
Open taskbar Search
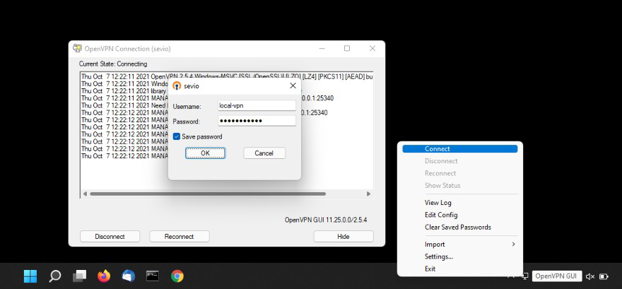[x=54, y=276]
